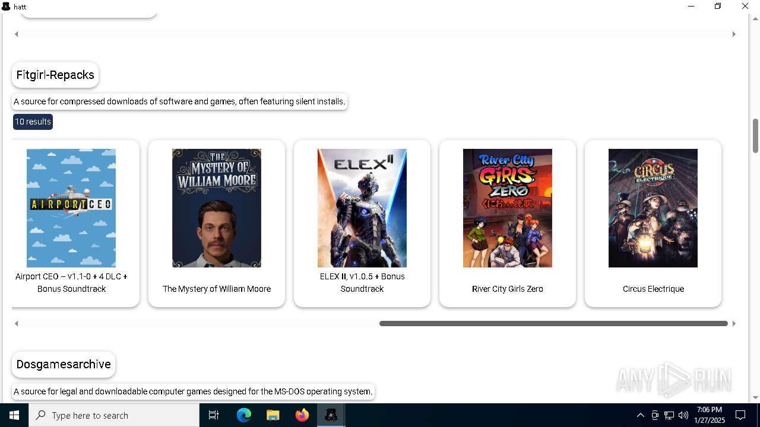Open the Circus Electrique cover image
Screen dimensions: 760x427
click(x=653, y=208)
